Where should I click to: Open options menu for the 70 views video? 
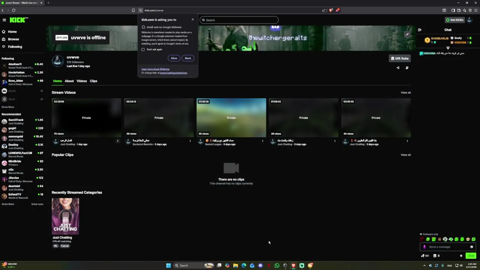tap(118, 141)
